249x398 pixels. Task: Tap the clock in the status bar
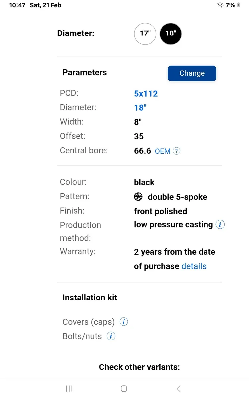(x=17, y=5)
